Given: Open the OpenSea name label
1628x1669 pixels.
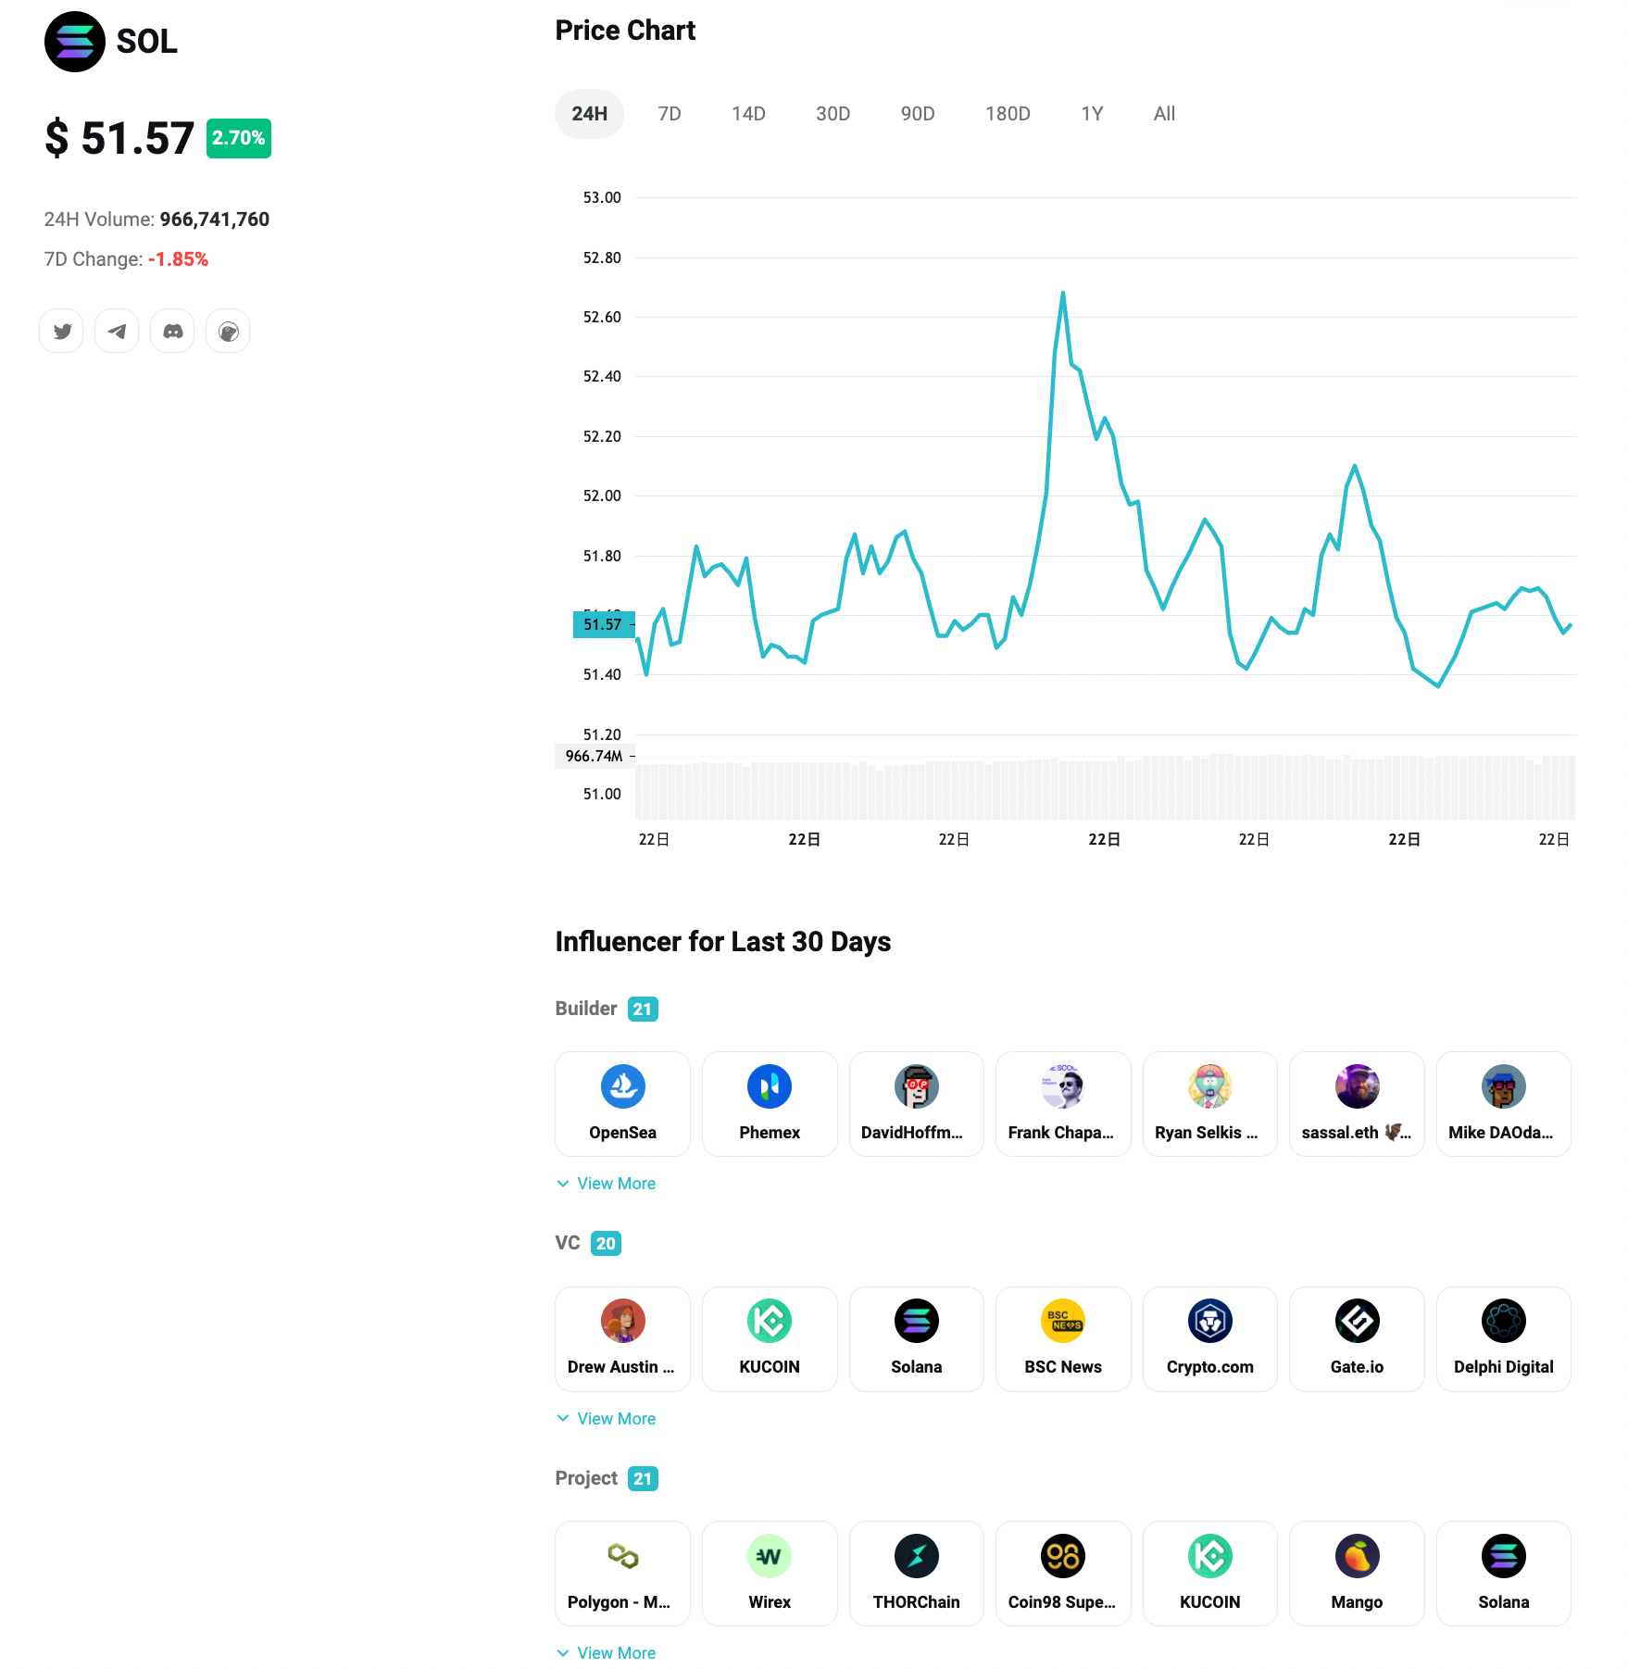Looking at the screenshot, I should pyautogui.click(x=623, y=1133).
